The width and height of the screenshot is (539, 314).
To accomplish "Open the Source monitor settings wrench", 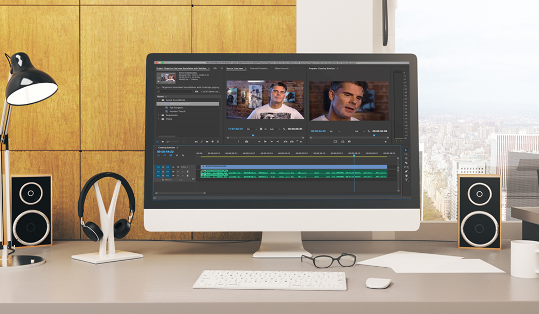I will (284, 129).
